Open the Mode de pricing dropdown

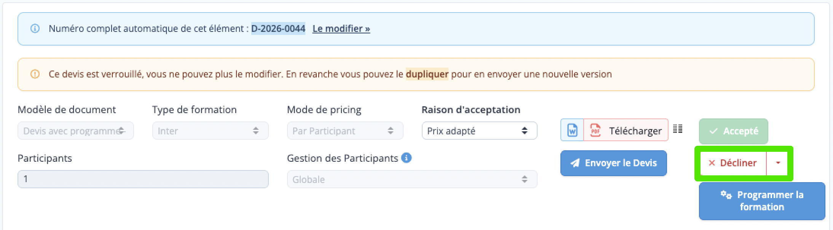[x=345, y=131]
